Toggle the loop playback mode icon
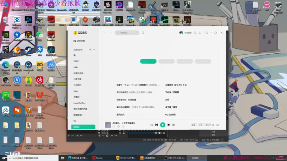The height and width of the screenshot is (161, 287). (x=152, y=125)
